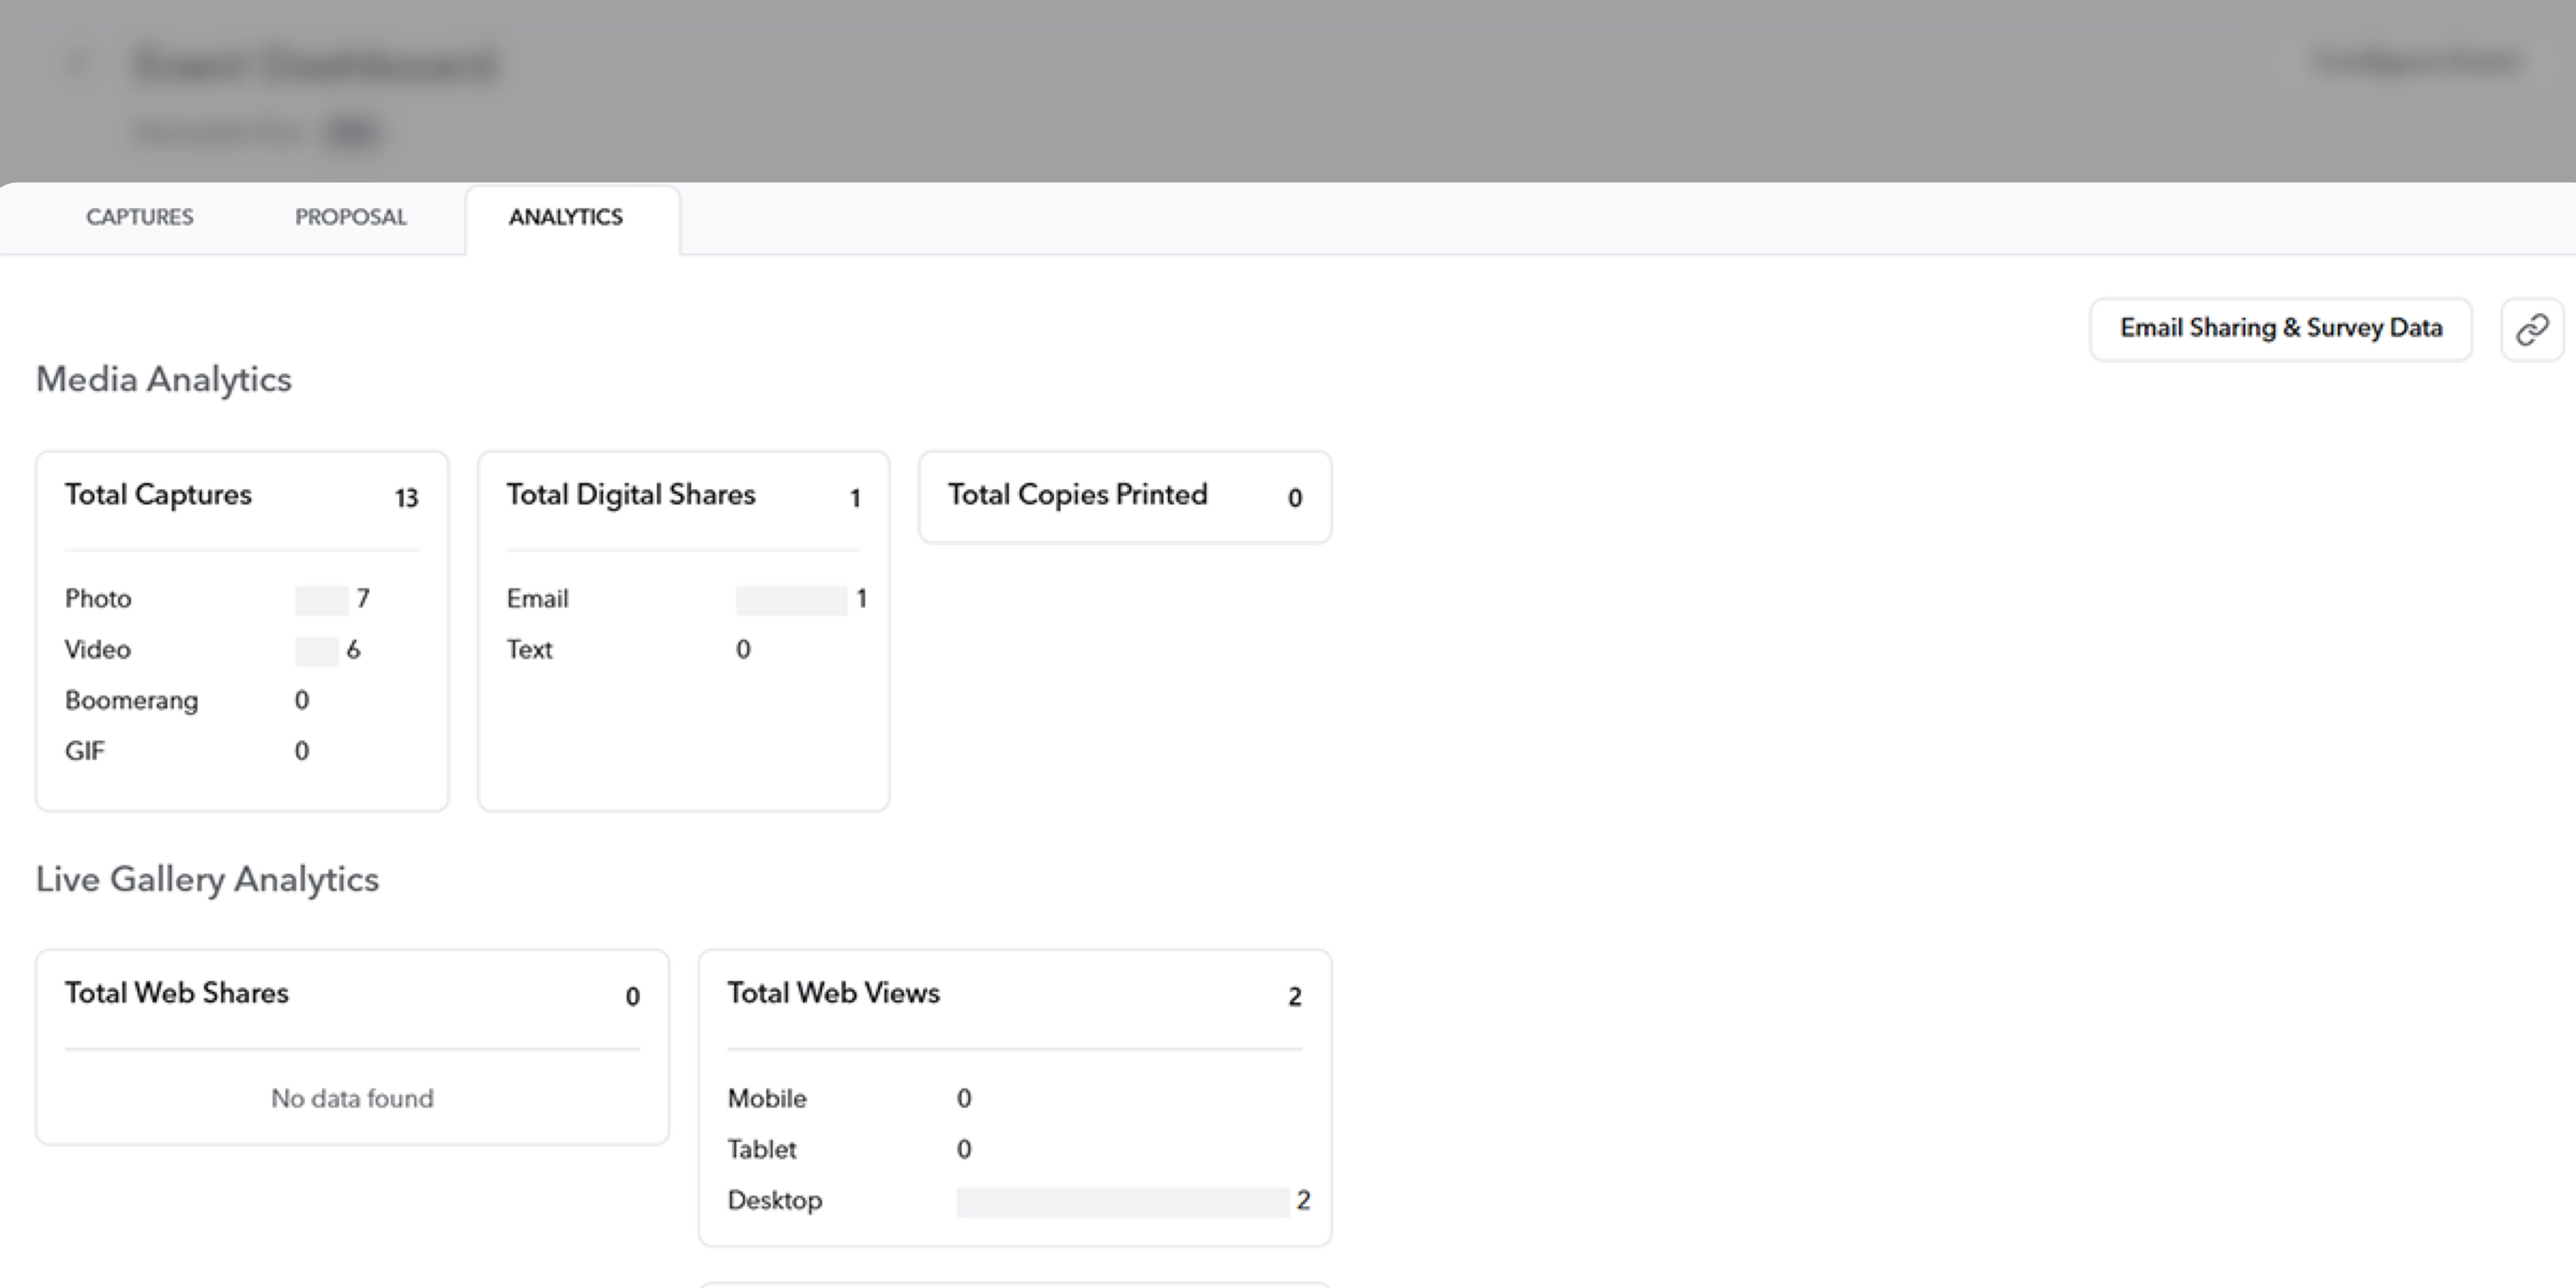
Task: Click the Video count bar
Action: (316, 651)
